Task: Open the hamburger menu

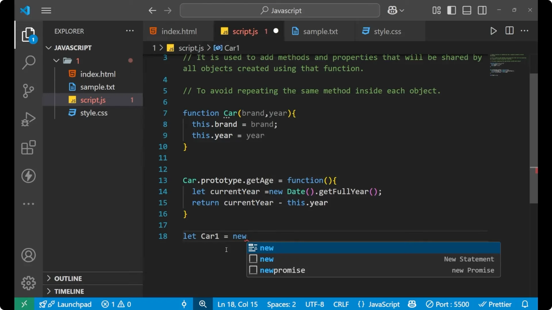Action: pos(46,10)
